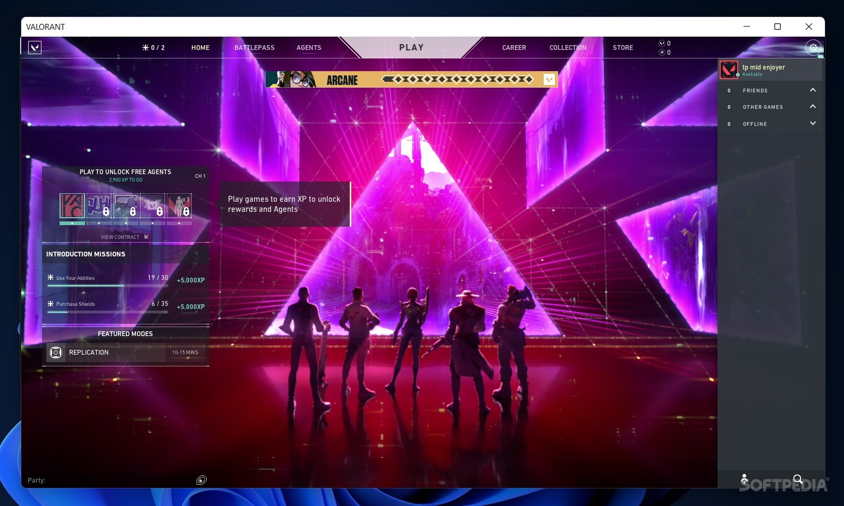Select the locked Brimstone player card reward
The width and height of the screenshot is (844, 506).
[126, 205]
